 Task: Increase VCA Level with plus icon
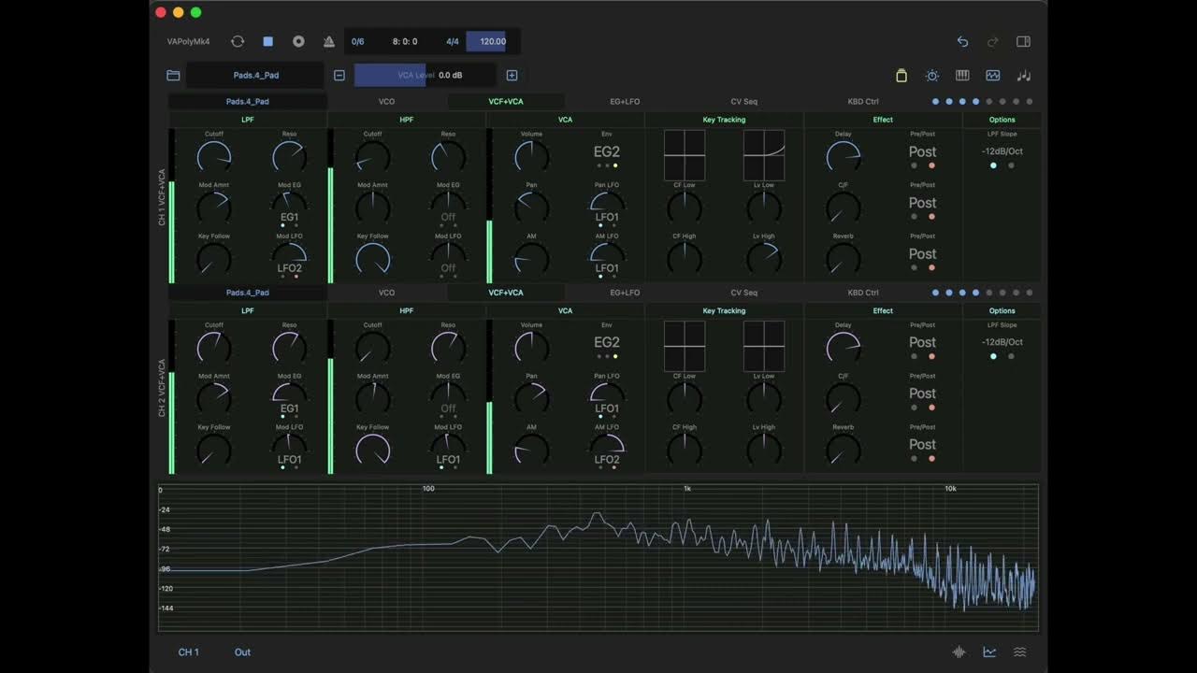coord(512,75)
